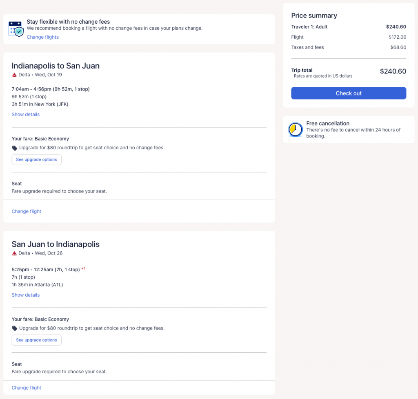Click the calendar shield flexible booking icon

16,29
